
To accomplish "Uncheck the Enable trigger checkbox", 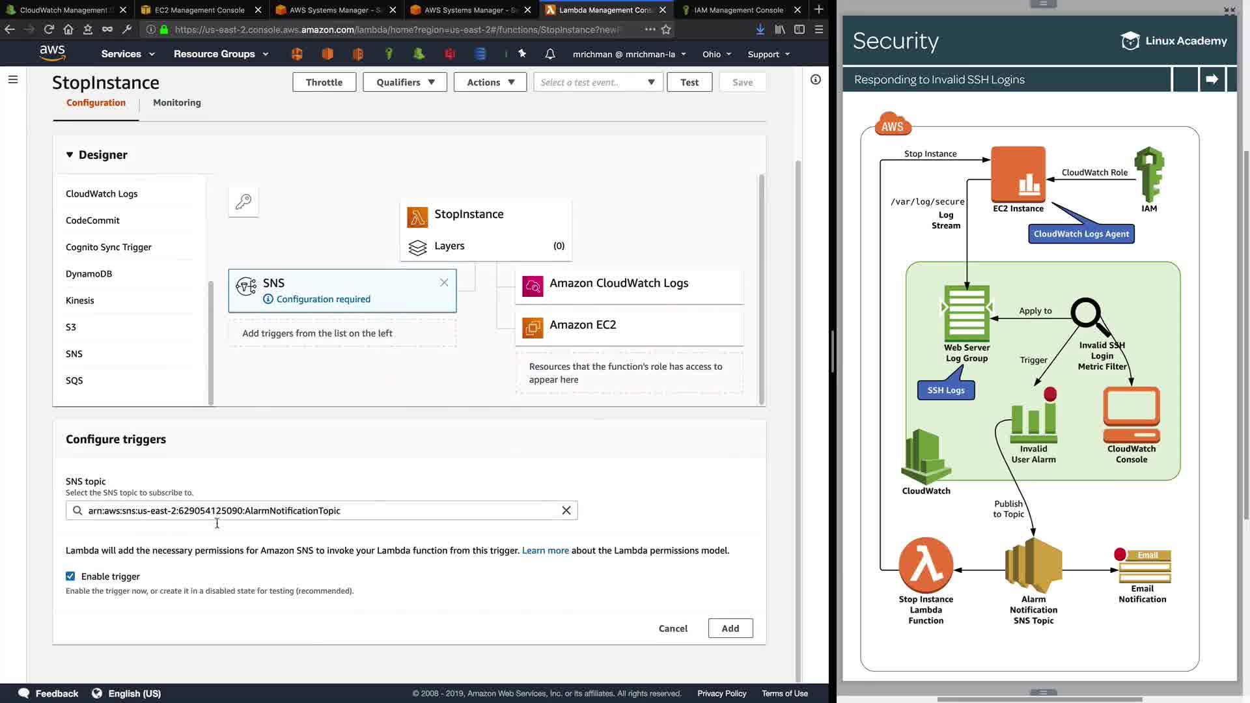I will [x=70, y=576].
